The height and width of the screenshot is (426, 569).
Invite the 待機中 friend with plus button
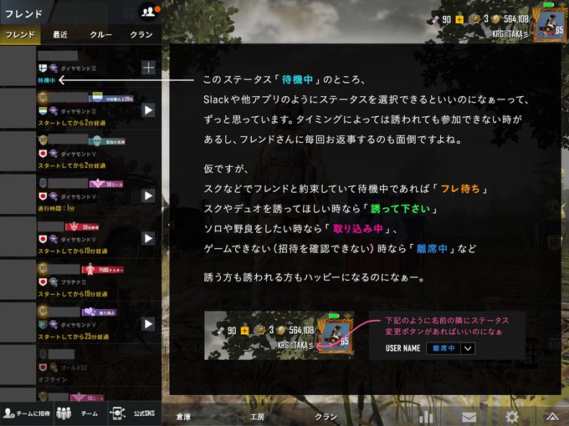click(x=148, y=68)
